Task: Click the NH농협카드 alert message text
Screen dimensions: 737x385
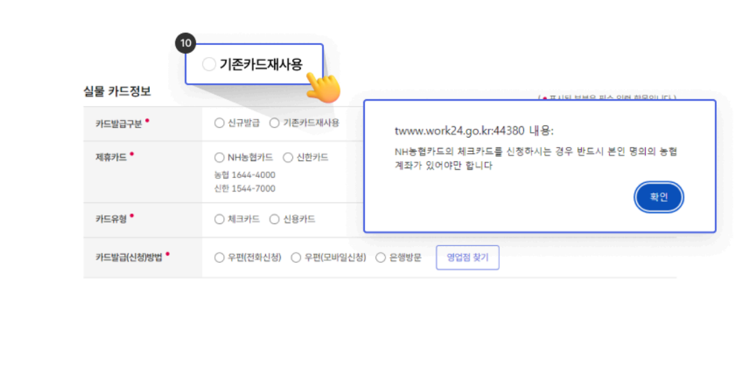Action: pos(535,158)
